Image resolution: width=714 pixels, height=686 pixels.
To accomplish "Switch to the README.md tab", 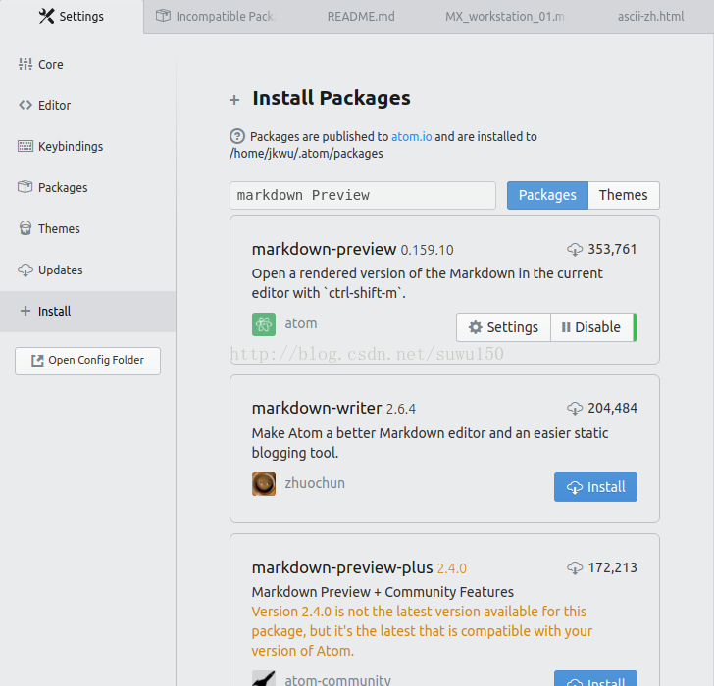I will [x=361, y=17].
